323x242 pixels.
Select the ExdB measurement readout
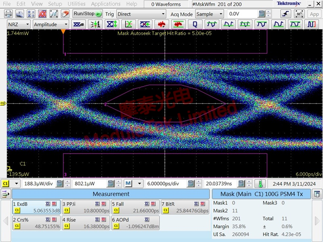pyautogui.click(x=36, y=207)
